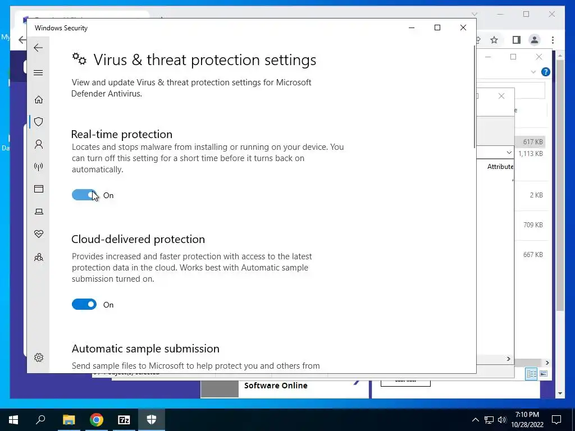Click Chrome page scrollbar down arrow

pyautogui.click(x=560, y=393)
